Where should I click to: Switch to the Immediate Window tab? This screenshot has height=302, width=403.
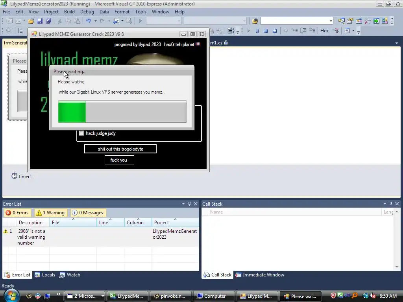click(260, 275)
